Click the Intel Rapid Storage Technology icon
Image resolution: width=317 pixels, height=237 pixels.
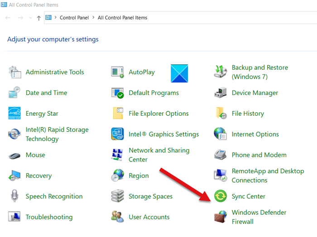[x=14, y=134]
